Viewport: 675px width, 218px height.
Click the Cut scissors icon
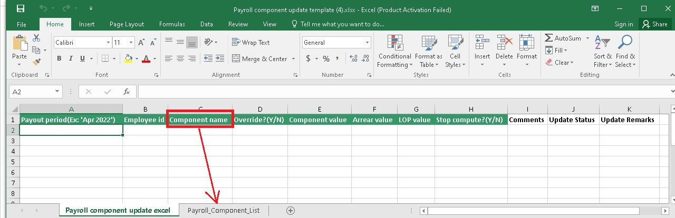[36, 38]
